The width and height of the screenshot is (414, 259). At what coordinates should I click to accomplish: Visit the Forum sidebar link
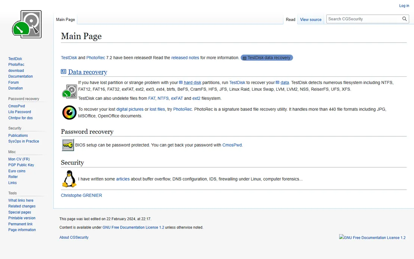click(x=14, y=82)
